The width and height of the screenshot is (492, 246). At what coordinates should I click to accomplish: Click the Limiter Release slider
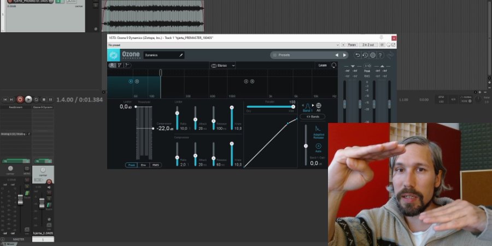[213, 118]
